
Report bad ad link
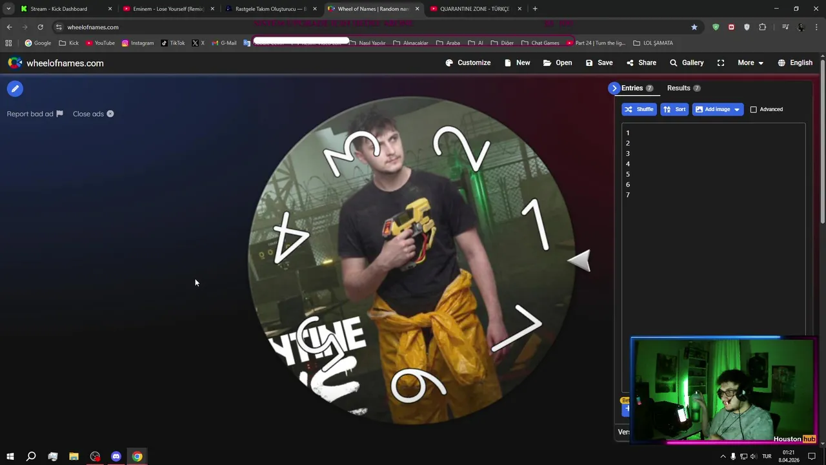[x=35, y=114]
